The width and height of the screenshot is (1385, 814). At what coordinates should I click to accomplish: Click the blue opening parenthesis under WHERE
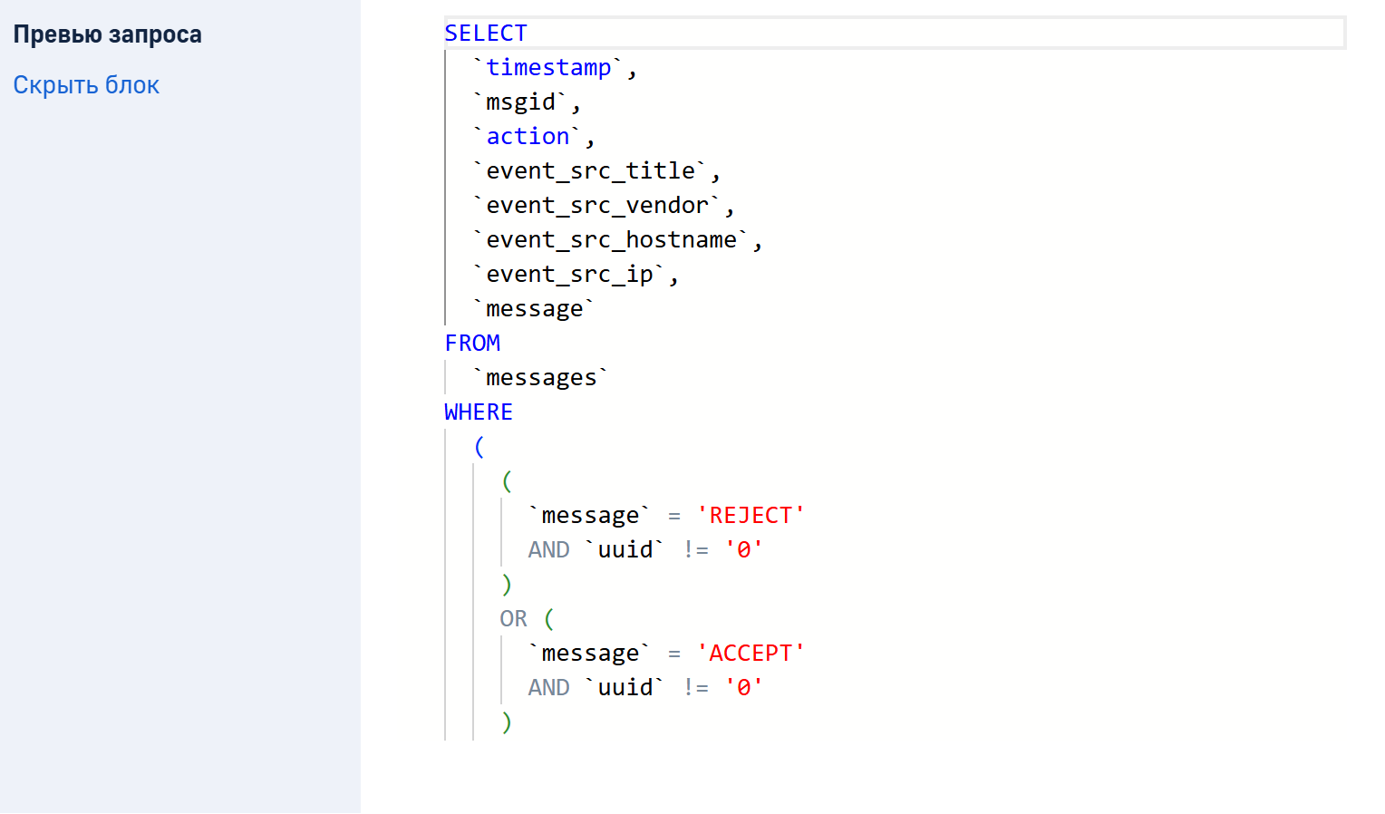point(479,447)
